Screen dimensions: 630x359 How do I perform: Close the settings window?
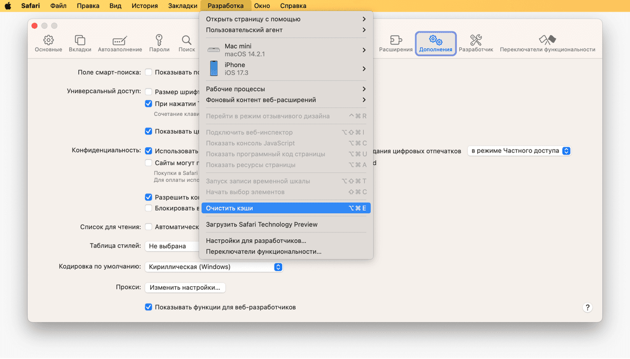coord(35,26)
